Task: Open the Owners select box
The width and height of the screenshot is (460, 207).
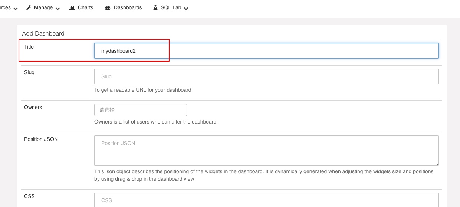Action: 141,110
